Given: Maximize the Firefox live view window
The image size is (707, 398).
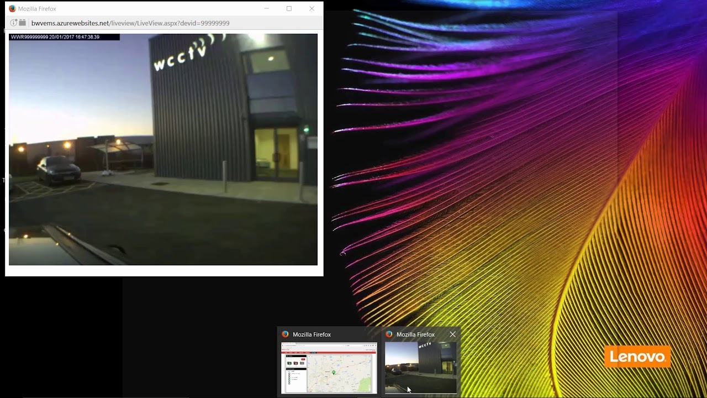Looking at the screenshot, I should [x=289, y=9].
